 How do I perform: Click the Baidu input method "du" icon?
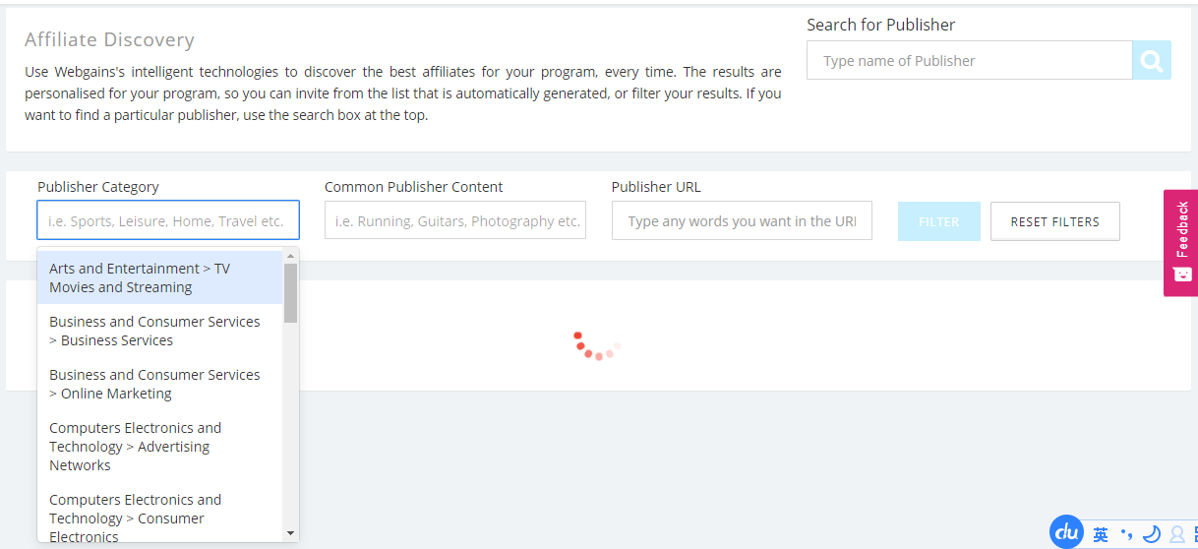pyautogui.click(x=1066, y=532)
